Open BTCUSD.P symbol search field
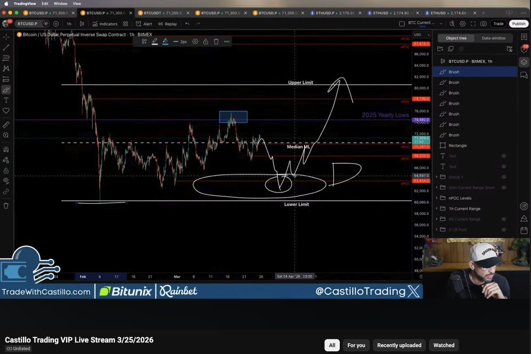 tap(32, 24)
